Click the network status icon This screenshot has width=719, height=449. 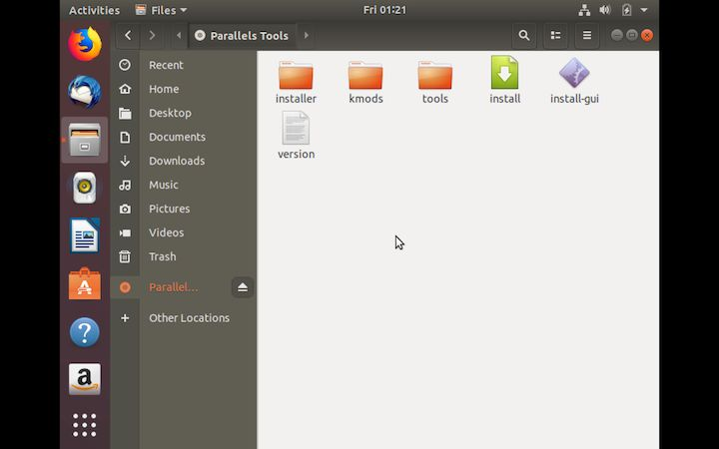tap(584, 10)
